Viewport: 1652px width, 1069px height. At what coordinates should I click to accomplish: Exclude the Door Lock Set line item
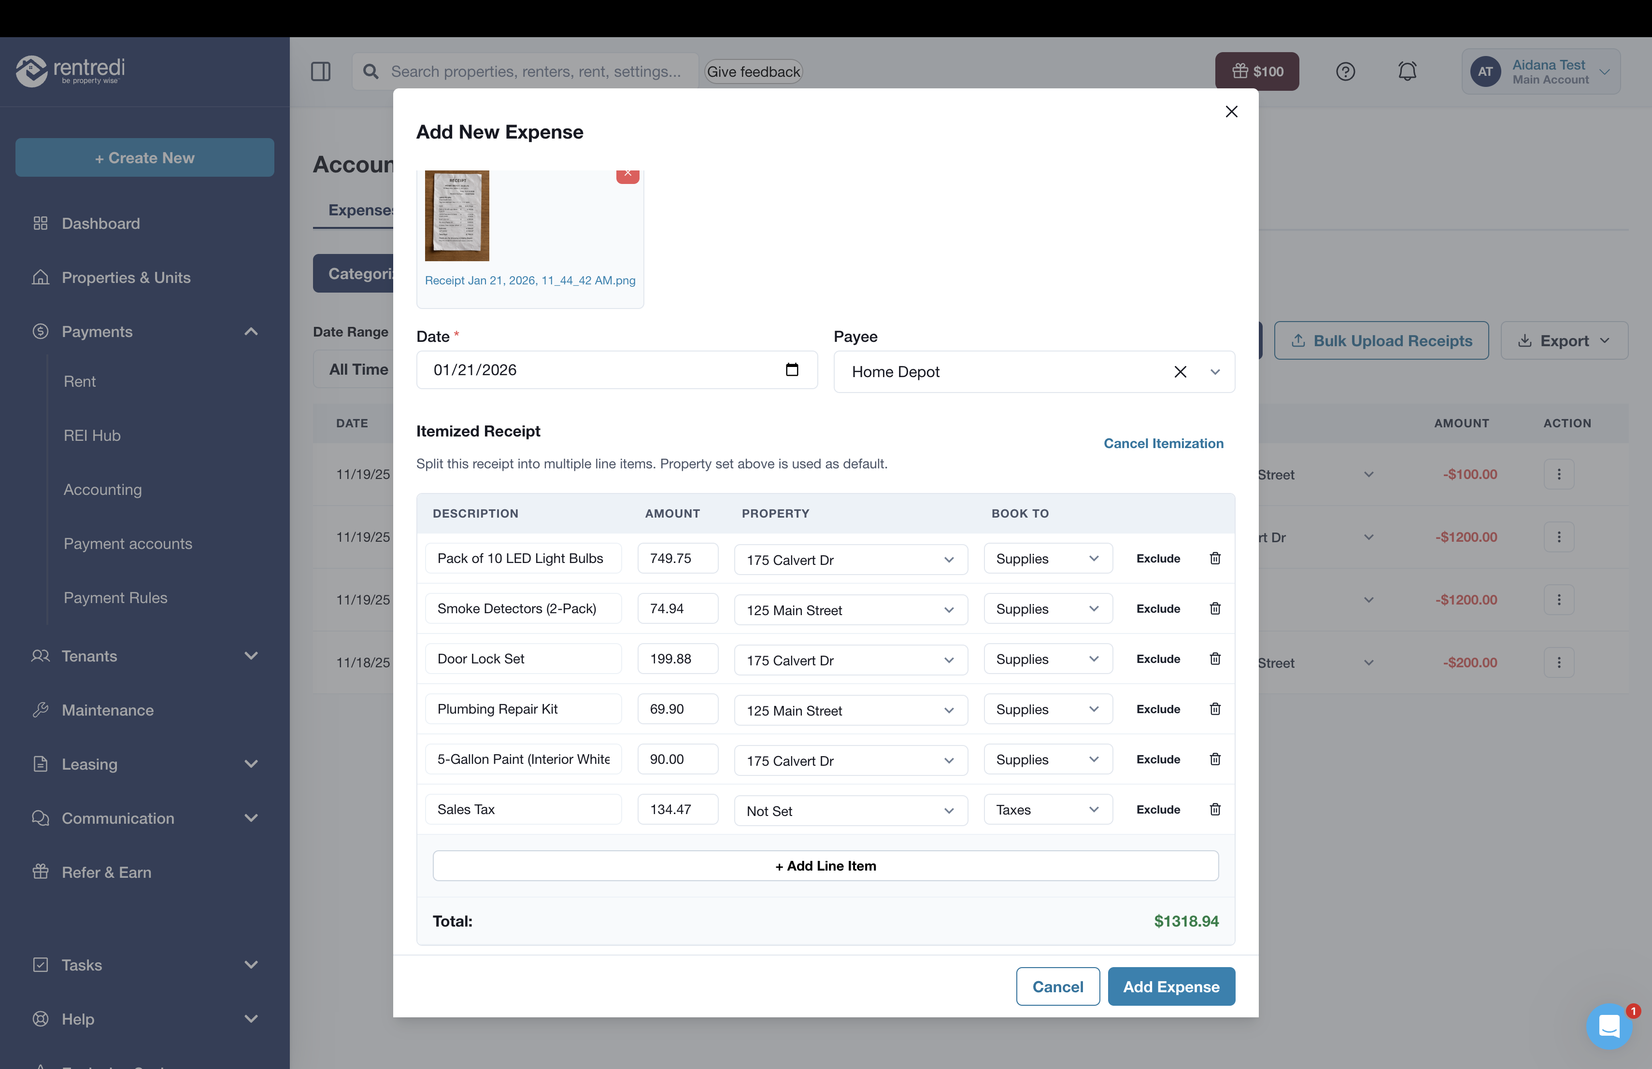coord(1158,658)
